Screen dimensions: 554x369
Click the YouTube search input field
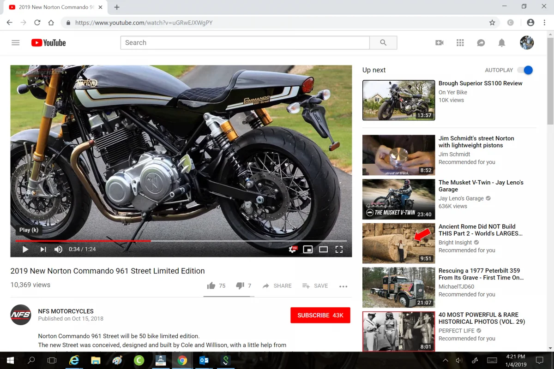coord(245,43)
